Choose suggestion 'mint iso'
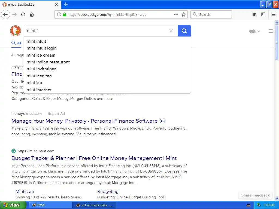279x209 pixels. (x=107, y=83)
